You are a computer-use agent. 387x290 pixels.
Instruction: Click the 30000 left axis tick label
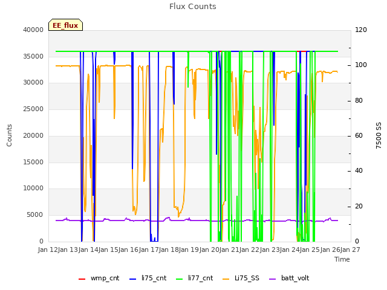tap(33, 82)
